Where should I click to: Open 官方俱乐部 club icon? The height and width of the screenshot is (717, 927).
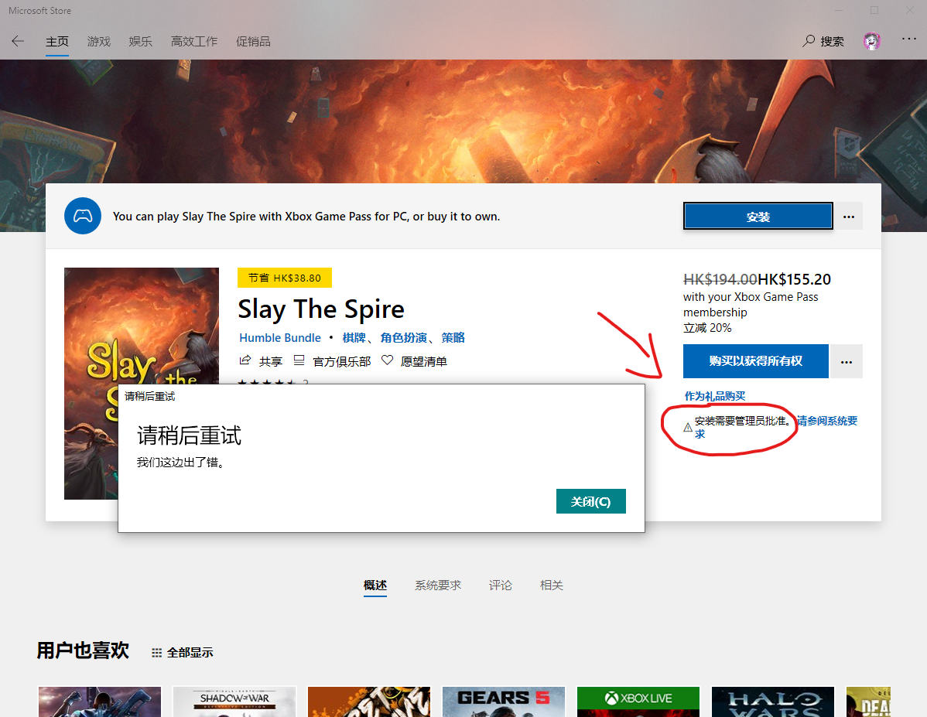tap(299, 360)
